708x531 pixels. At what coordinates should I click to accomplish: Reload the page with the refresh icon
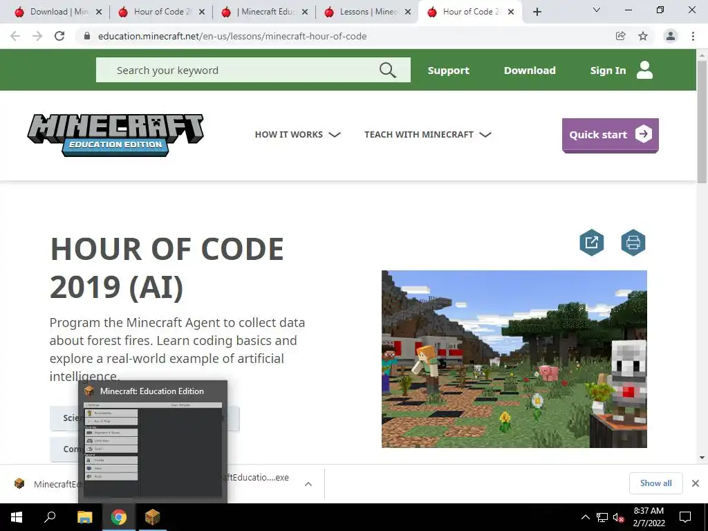coord(59,36)
